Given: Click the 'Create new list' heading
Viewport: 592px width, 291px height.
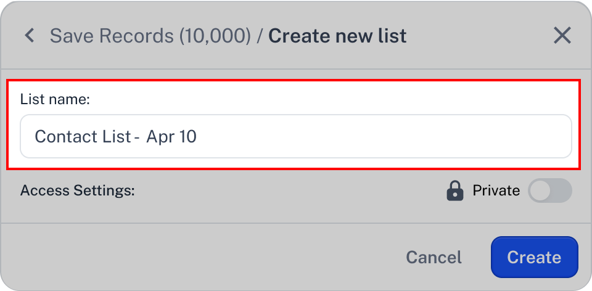Looking at the screenshot, I should 337,36.
